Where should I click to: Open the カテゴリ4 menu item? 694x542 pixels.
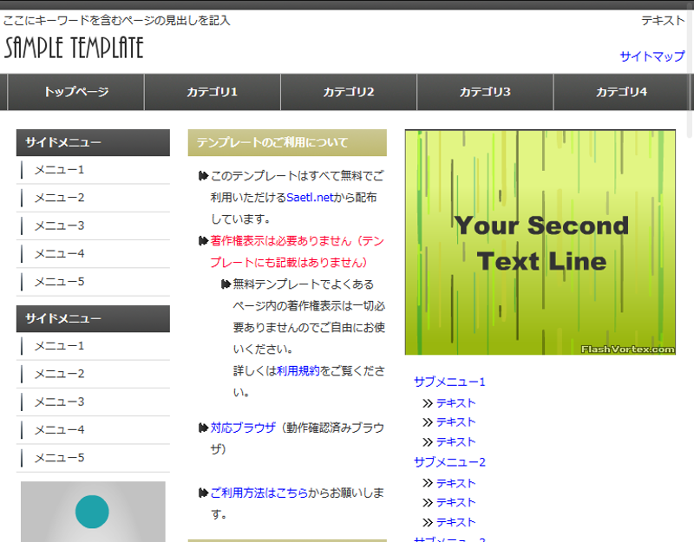[622, 91]
